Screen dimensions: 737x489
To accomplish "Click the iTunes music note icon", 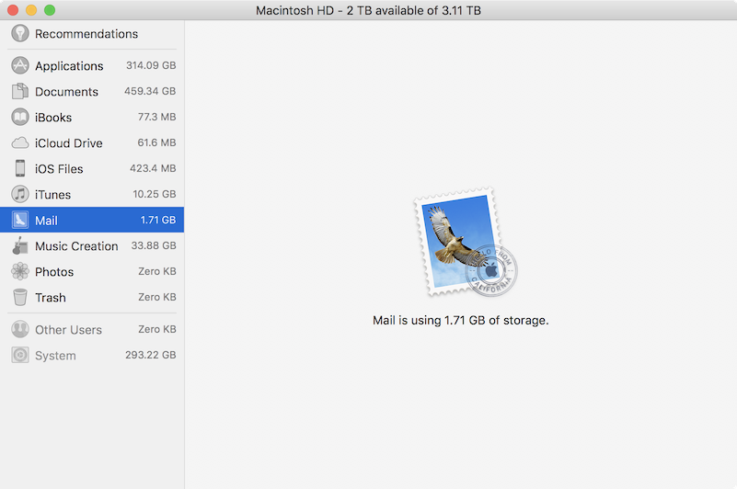I will click(x=20, y=194).
